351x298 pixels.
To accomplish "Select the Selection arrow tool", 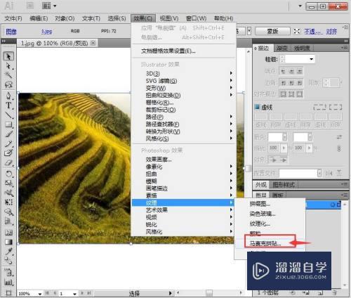I will coord(8,56).
